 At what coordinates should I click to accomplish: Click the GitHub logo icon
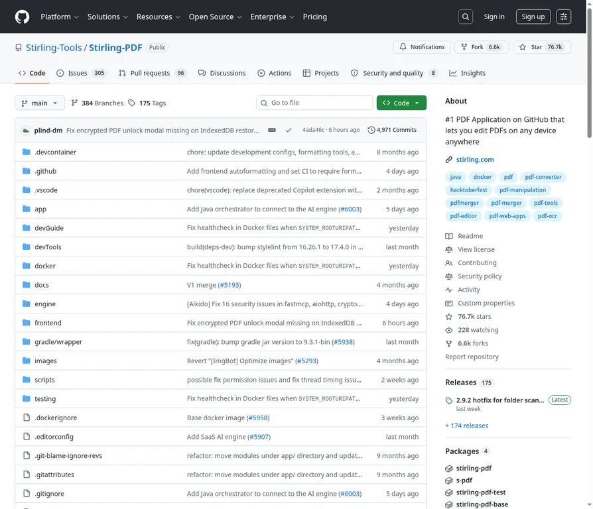click(x=22, y=17)
